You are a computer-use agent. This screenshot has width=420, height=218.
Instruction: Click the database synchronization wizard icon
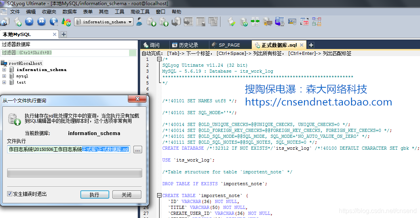pyautogui.click(x=243, y=22)
